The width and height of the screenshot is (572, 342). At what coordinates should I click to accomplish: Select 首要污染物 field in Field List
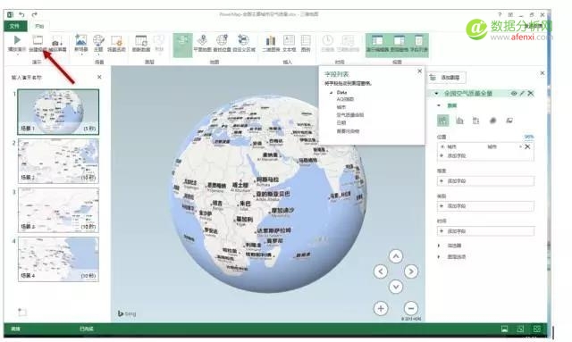click(x=348, y=131)
